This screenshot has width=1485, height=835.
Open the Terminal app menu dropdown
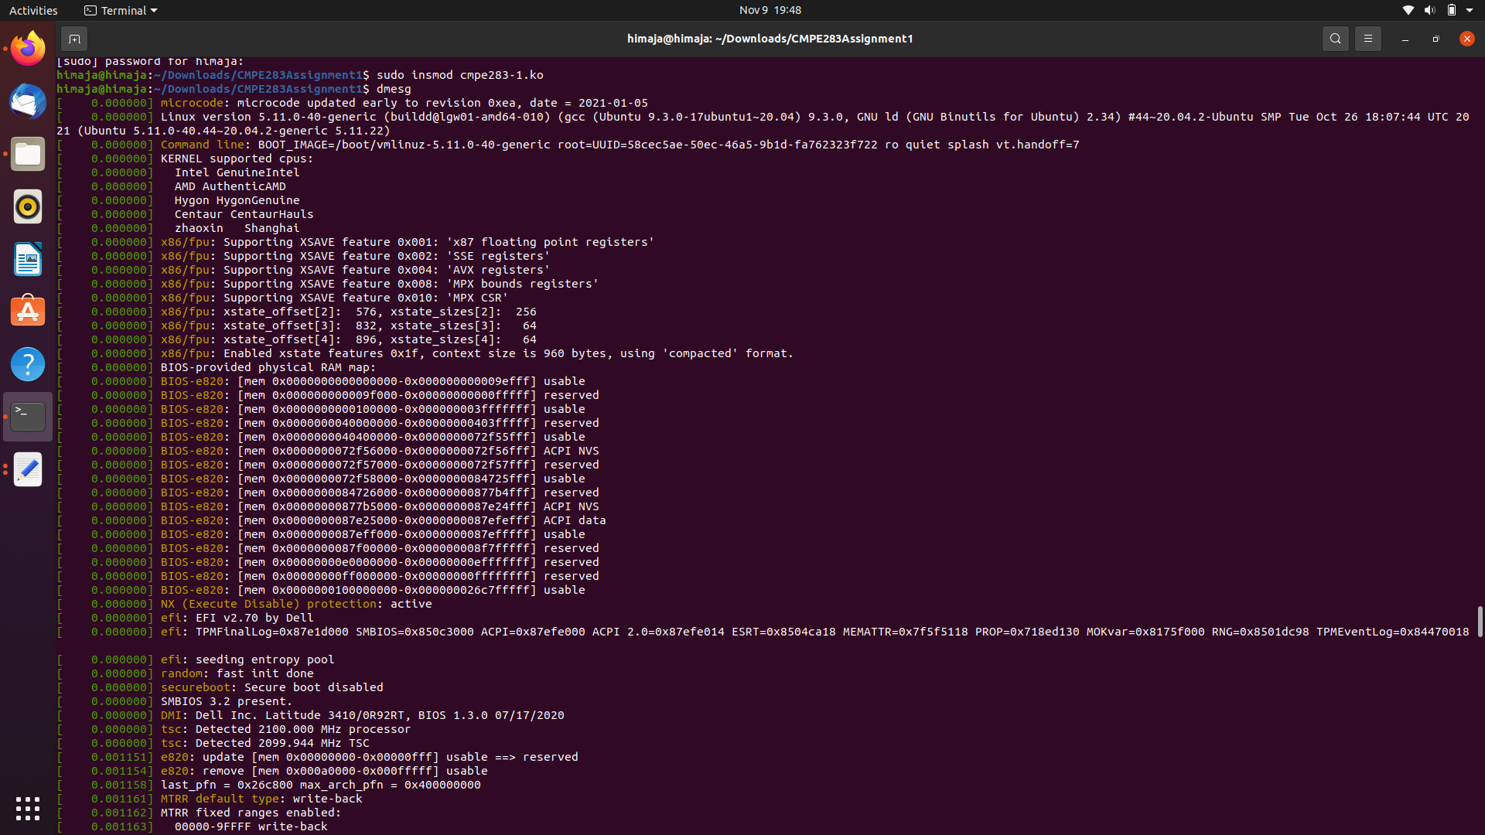tap(121, 10)
